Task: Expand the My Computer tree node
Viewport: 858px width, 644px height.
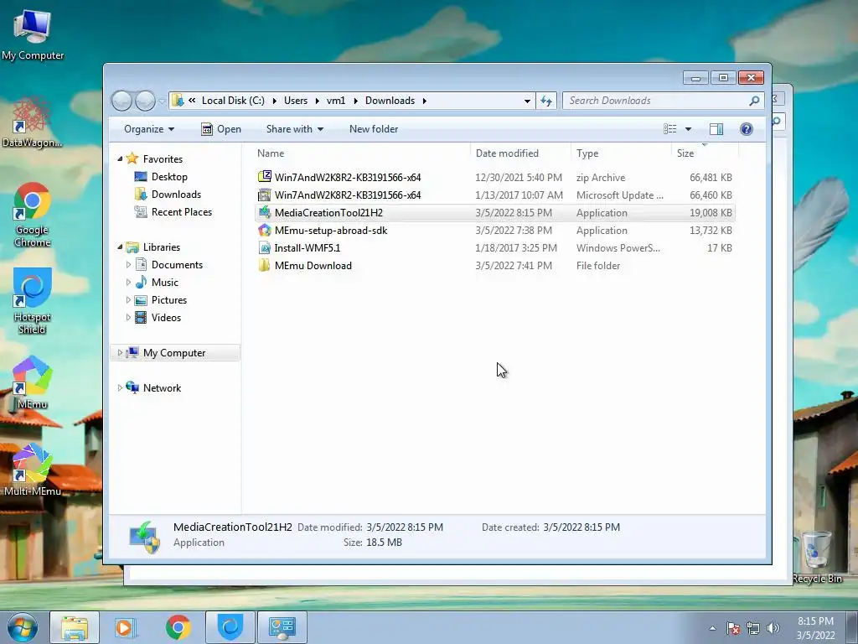Action: (x=120, y=353)
